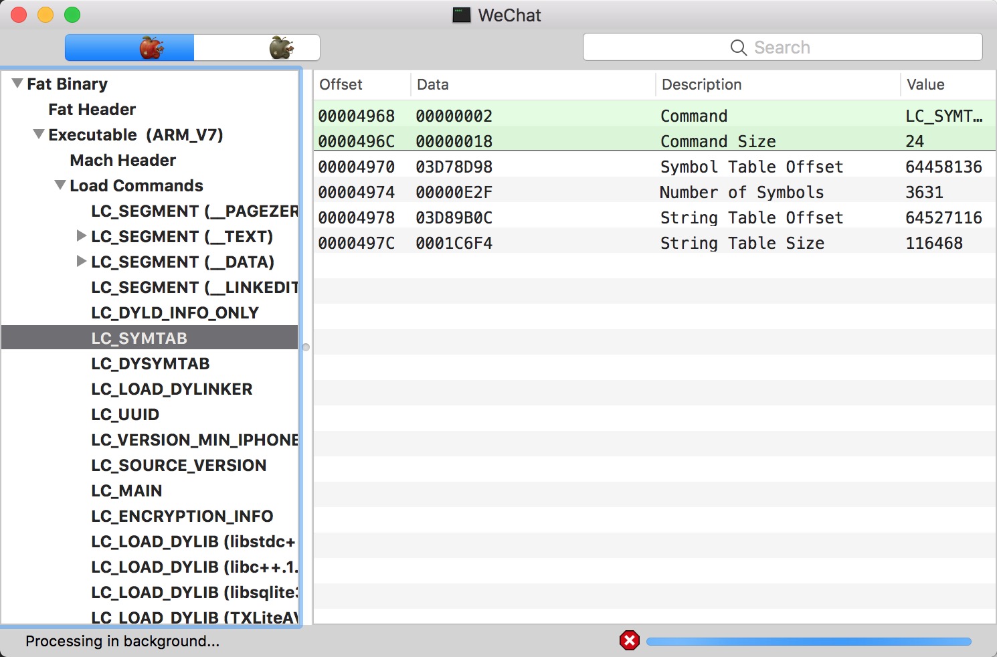Select LC_VERSION_MIN_IPHONEOS row

pos(150,440)
